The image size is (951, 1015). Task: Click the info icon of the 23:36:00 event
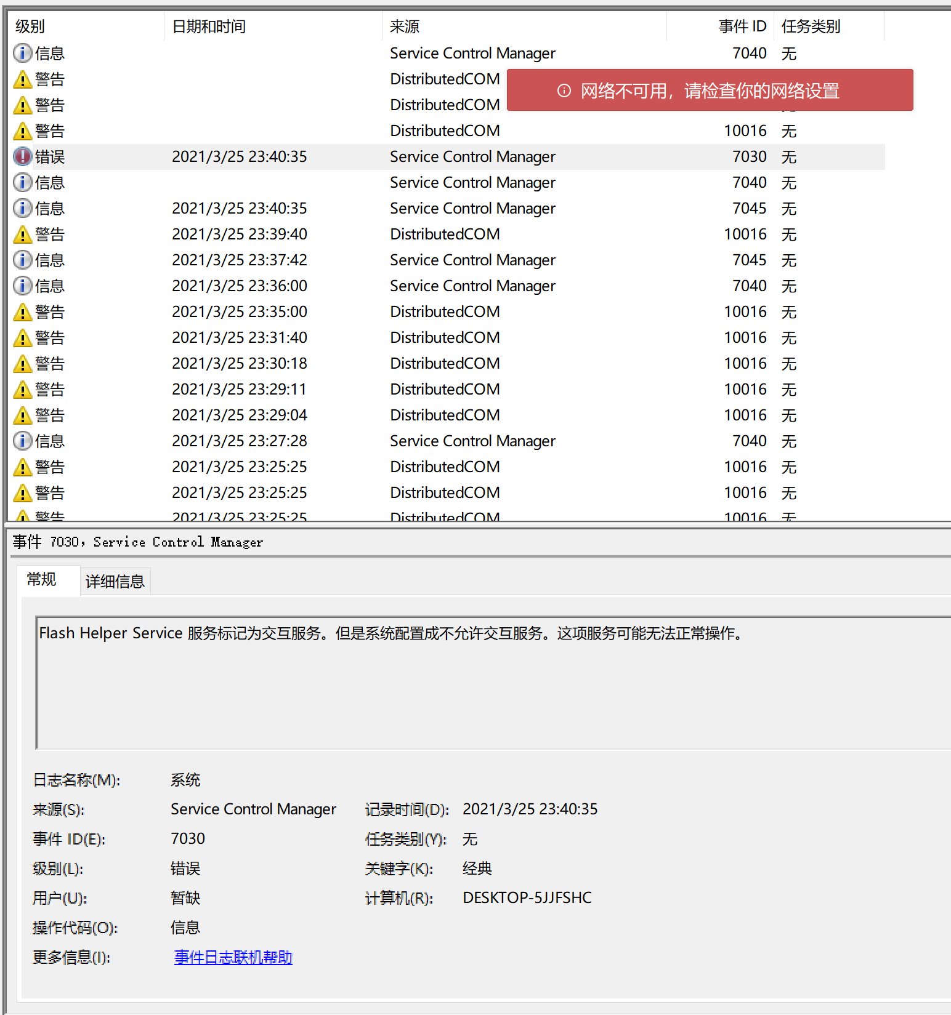click(x=22, y=286)
